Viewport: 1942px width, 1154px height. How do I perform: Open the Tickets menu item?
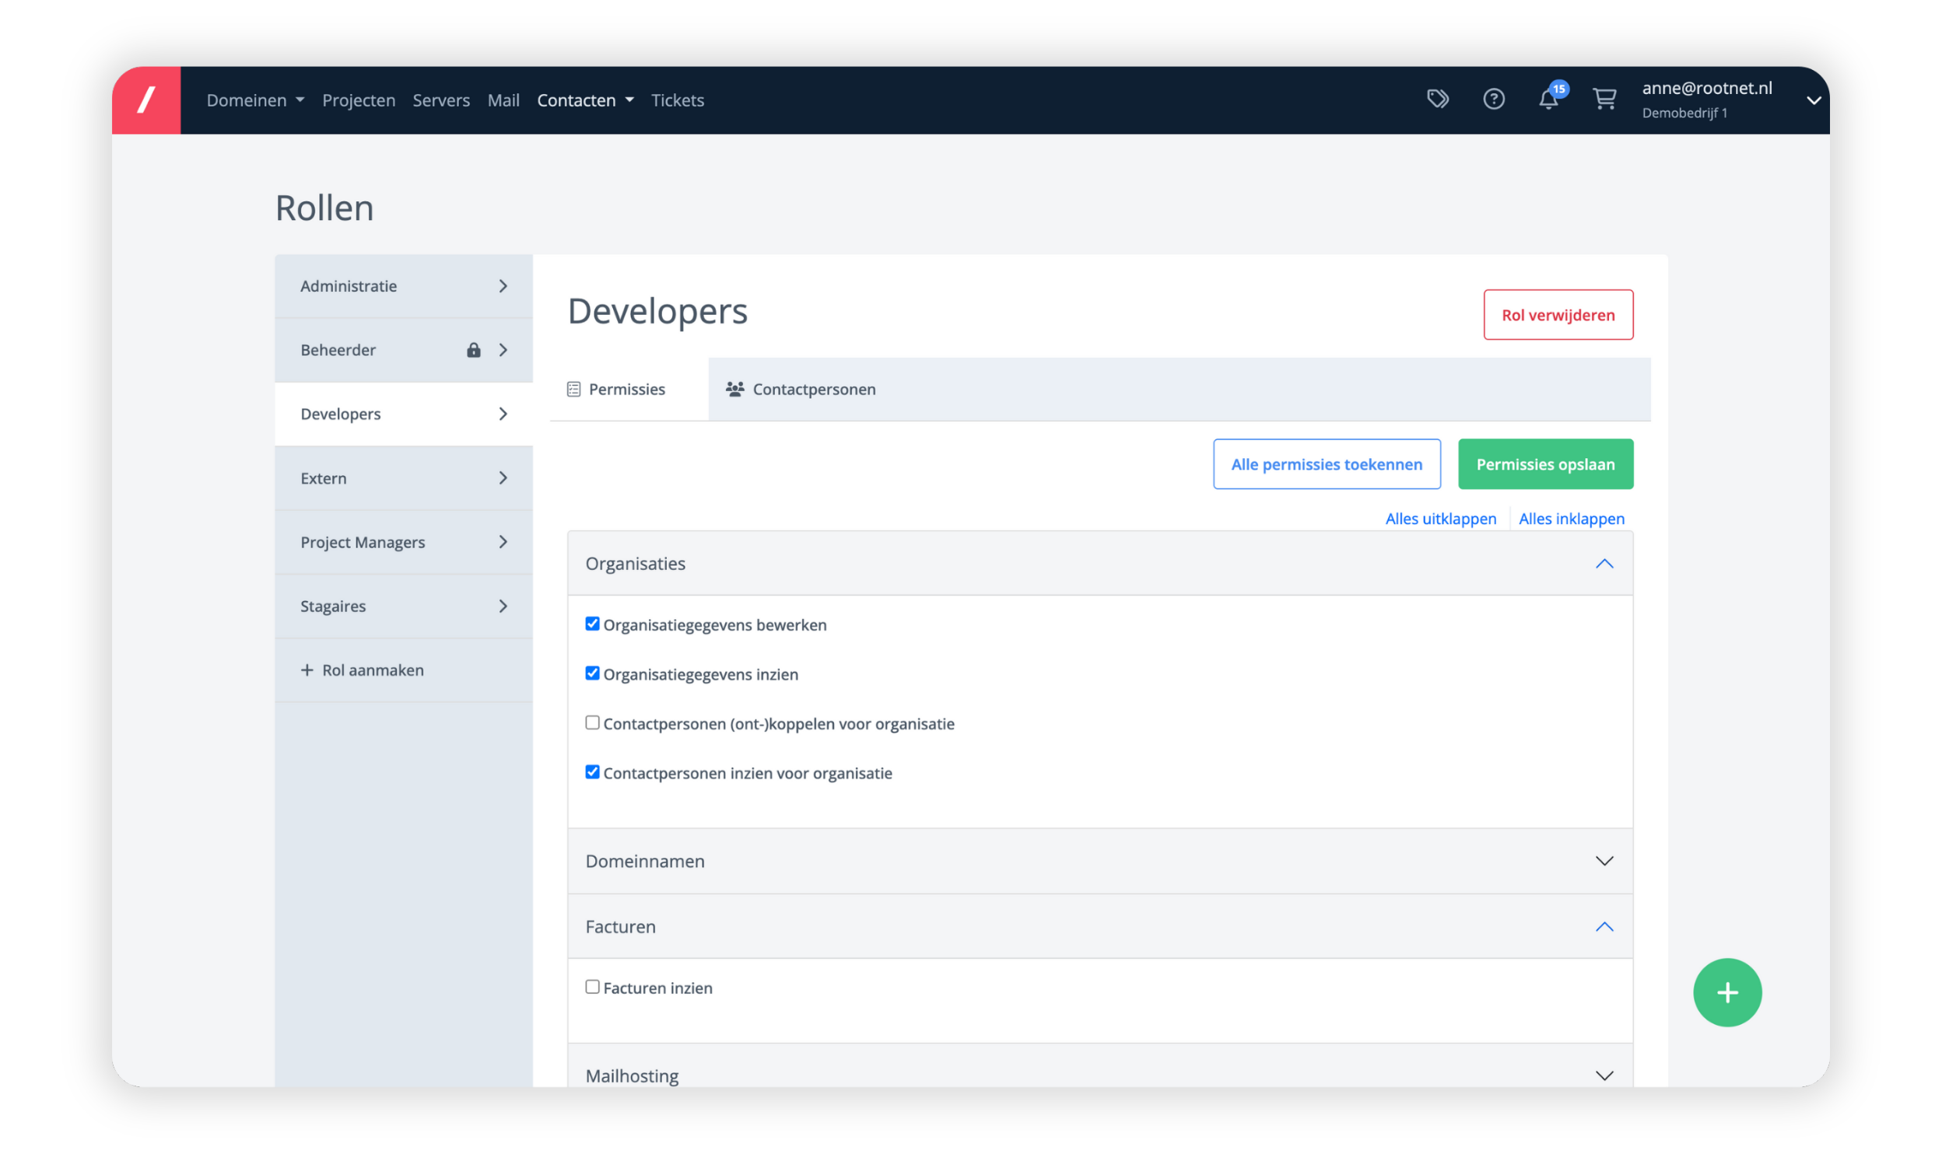[x=678, y=100]
